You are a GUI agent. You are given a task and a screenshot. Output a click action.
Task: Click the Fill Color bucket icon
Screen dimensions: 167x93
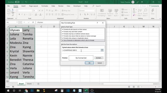pyautogui.click(x=36, y=14)
